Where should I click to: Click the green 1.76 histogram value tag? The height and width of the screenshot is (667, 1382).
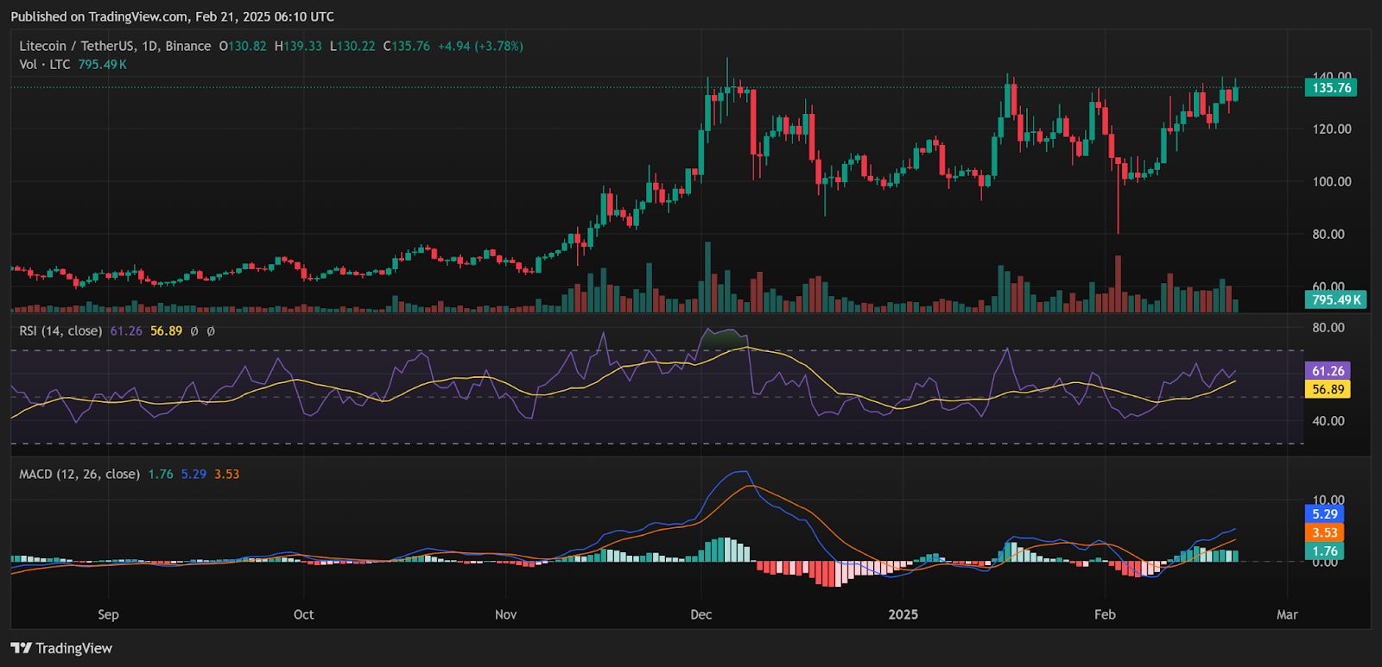(1324, 551)
